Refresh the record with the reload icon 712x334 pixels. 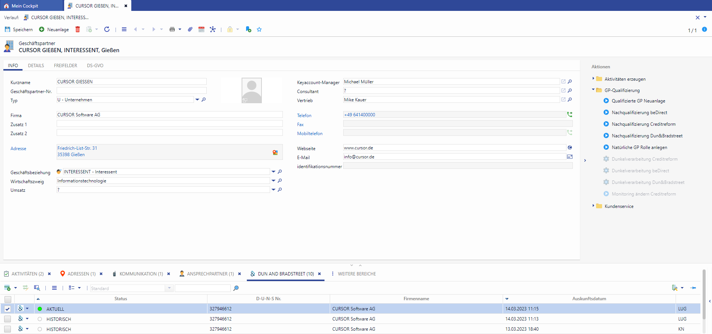[107, 29]
